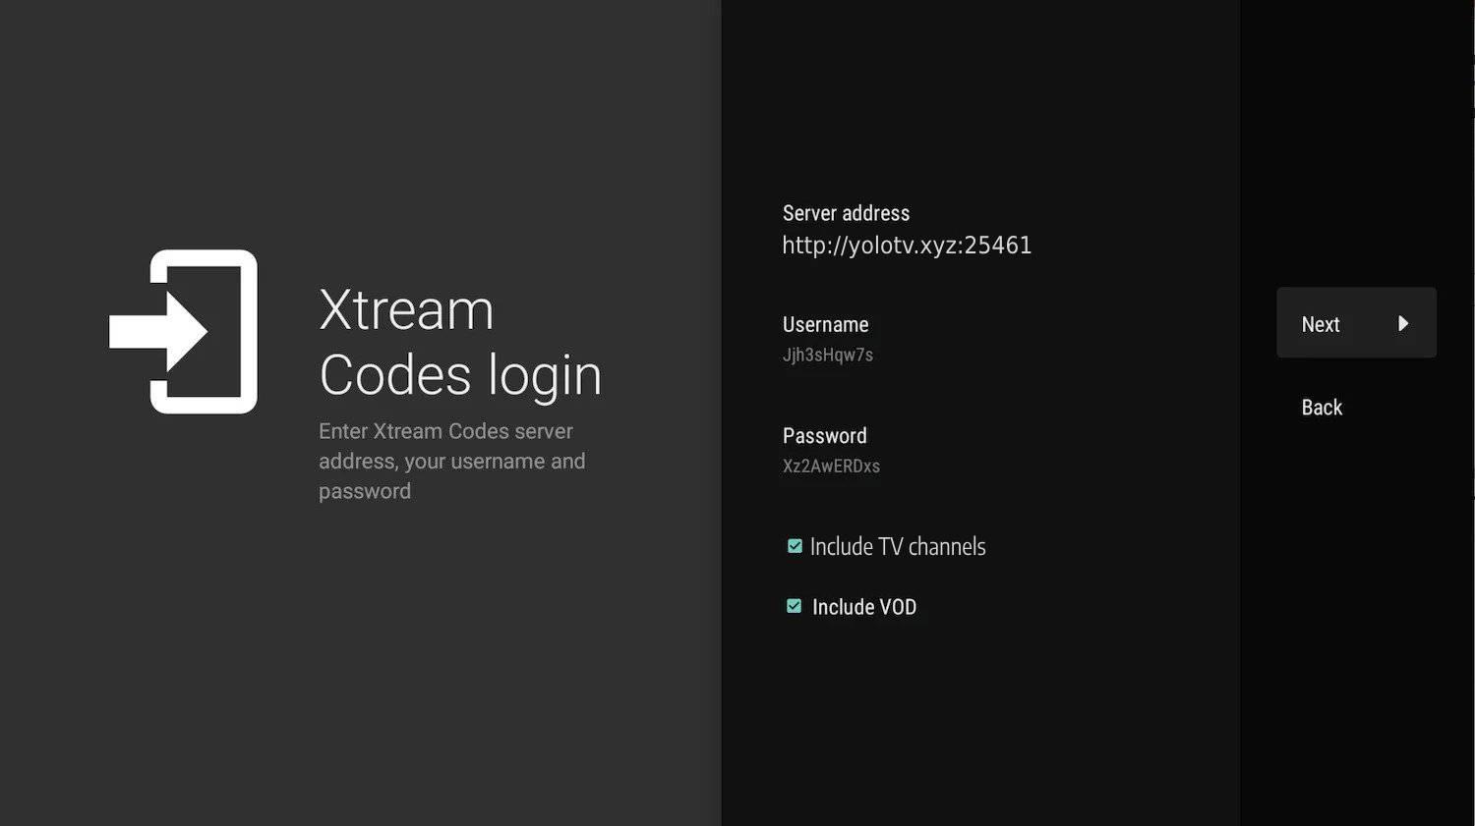Go Back to the previous screen
Viewport: 1475px width, 826px height.
[x=1321, y=408]
